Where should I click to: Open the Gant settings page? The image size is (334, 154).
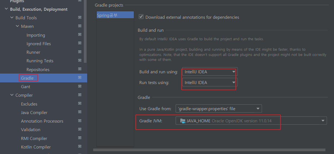point(25,87)
